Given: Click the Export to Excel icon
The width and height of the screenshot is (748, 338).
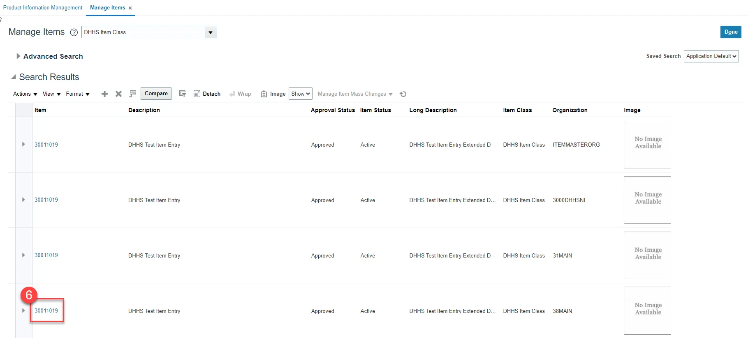Looking at the screenshot, I should pyautogui.click(x=132, y=94).
